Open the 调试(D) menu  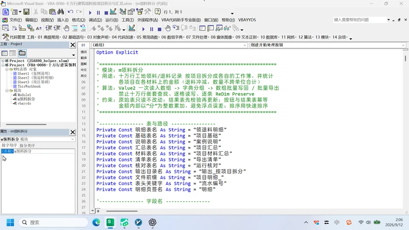pyautogui.click(x=95, y=20)
